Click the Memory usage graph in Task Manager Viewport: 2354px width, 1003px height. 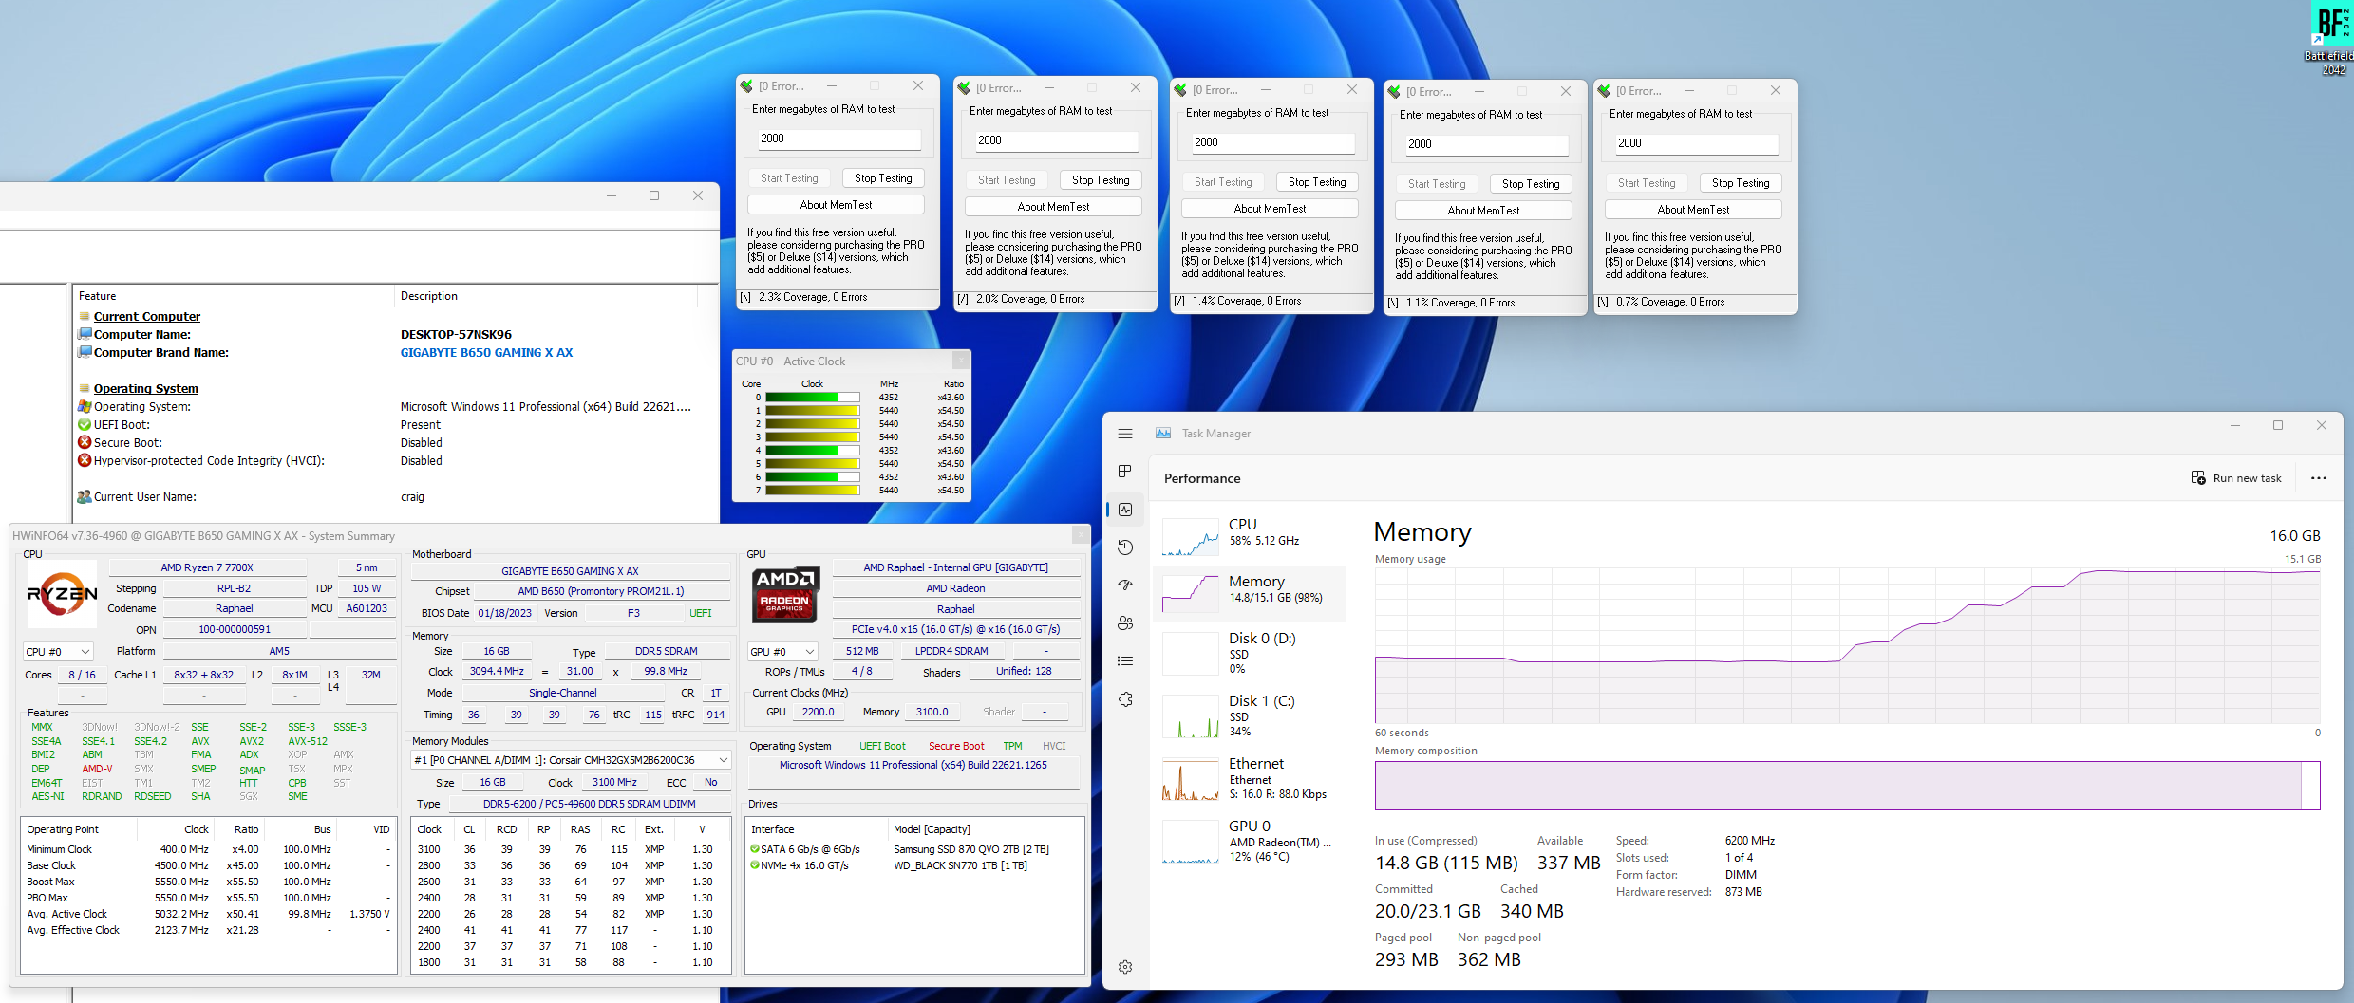click(1847, 645)
